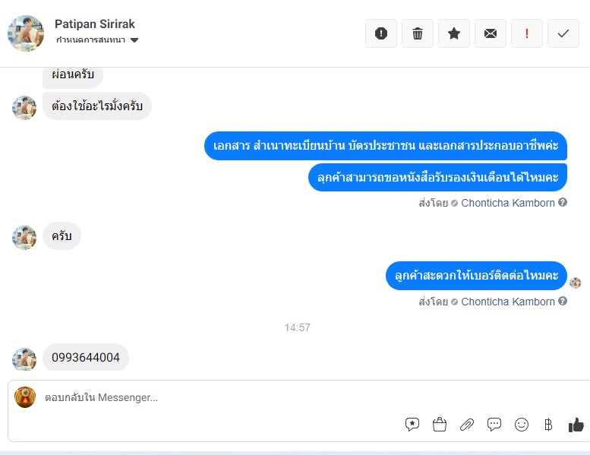Open Chonticha Kamborn link under last reply

(x=508, y=302)
